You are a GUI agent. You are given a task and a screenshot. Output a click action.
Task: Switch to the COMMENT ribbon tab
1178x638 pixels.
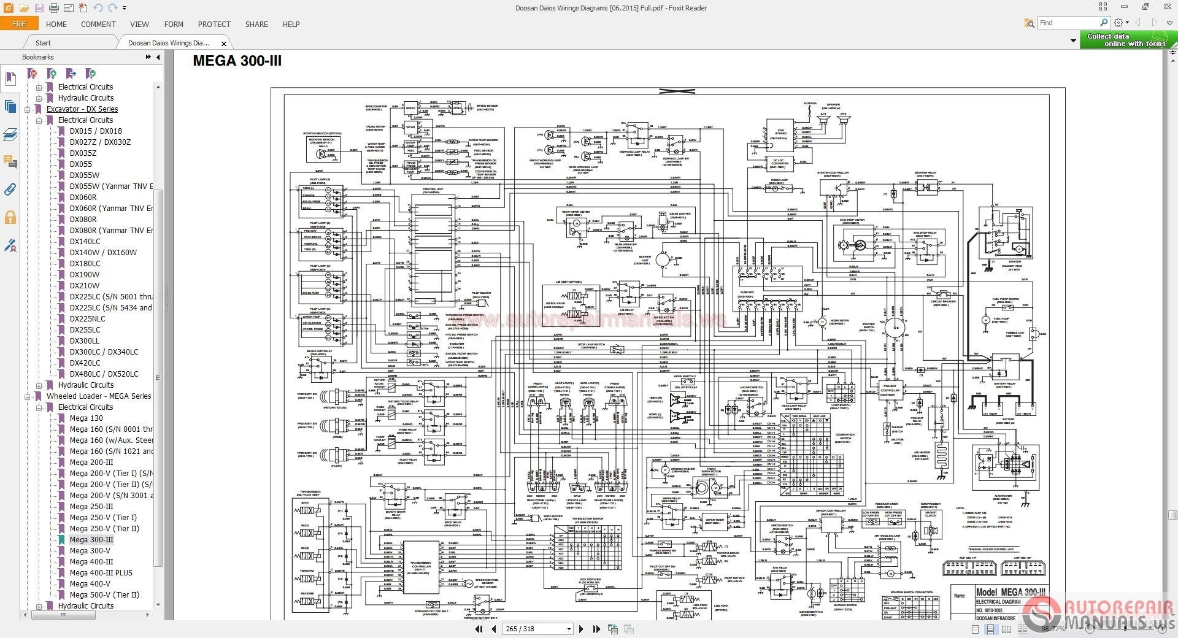click(98, 25)
